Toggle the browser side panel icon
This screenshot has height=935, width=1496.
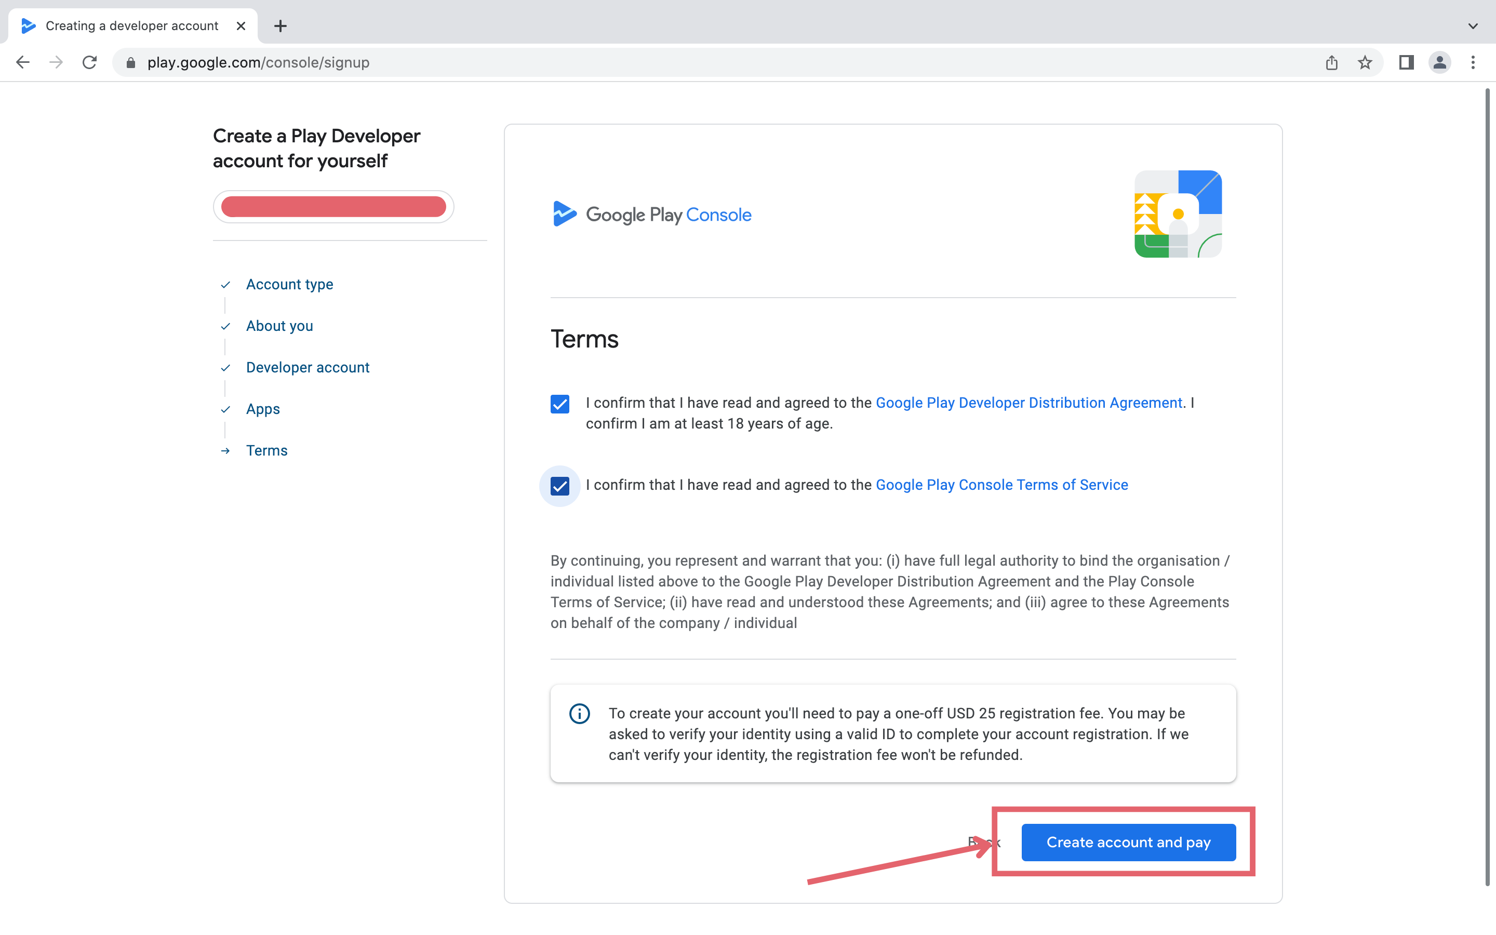(1406, 62)
